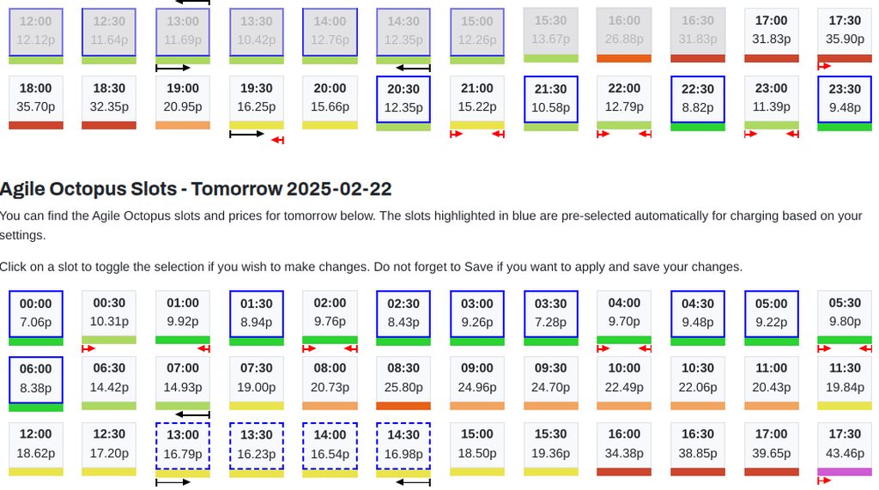The height and width of the screenshot is (490, 879).
Task: Click the greyed-out 16:00 slot at 26.88p
Action: pos(624,31)
